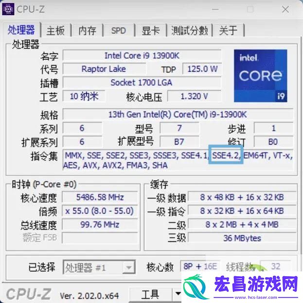The width and height of the screenshot is (303, 303).
Task: Click the name field Intel Core i9 13900K
Action: (142, 55)
